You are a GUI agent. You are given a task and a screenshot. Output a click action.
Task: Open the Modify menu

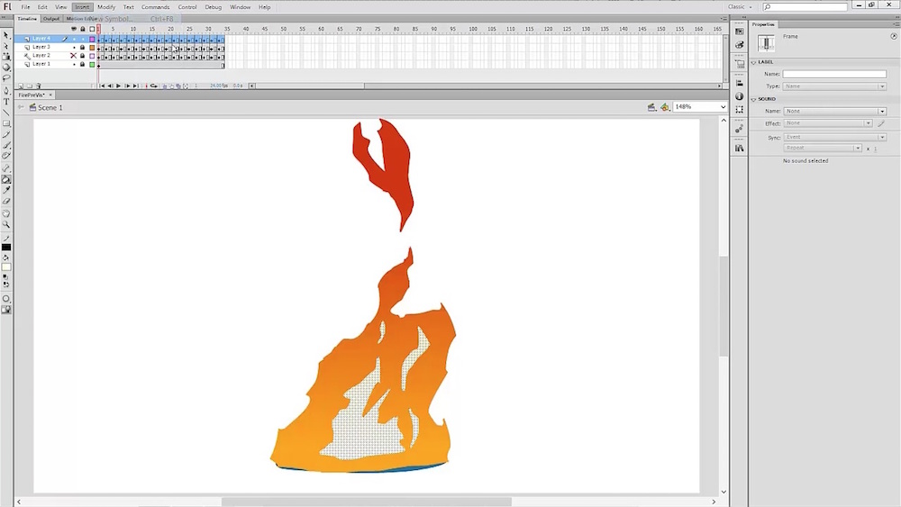pyautogui.click(x=106, y=6)
